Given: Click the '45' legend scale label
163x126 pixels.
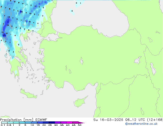Looking at the screenshot, I should (74, 125).
